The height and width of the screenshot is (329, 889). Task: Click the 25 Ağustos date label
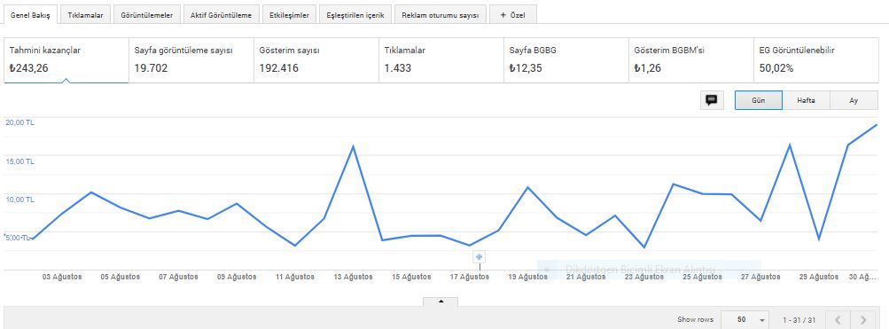[x=702, y=277]
